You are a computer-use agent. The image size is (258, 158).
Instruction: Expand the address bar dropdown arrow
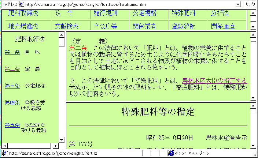click(238, 4)
